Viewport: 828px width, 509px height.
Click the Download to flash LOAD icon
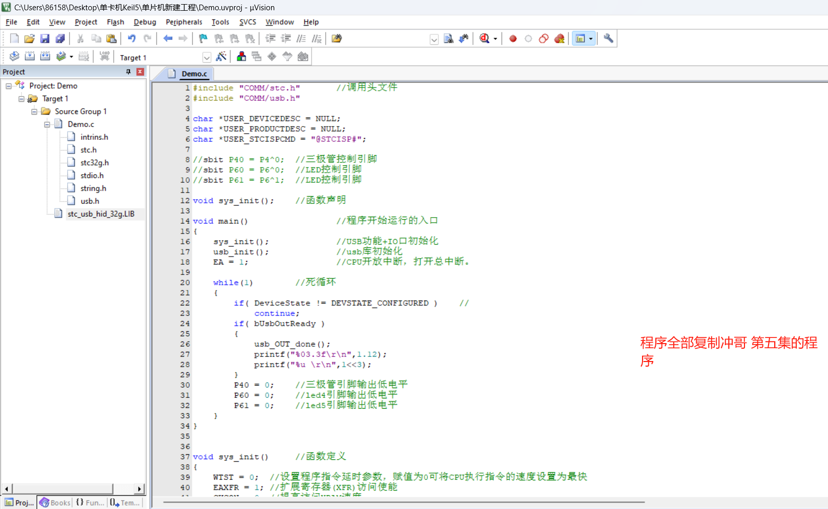[x=105, y=56]
